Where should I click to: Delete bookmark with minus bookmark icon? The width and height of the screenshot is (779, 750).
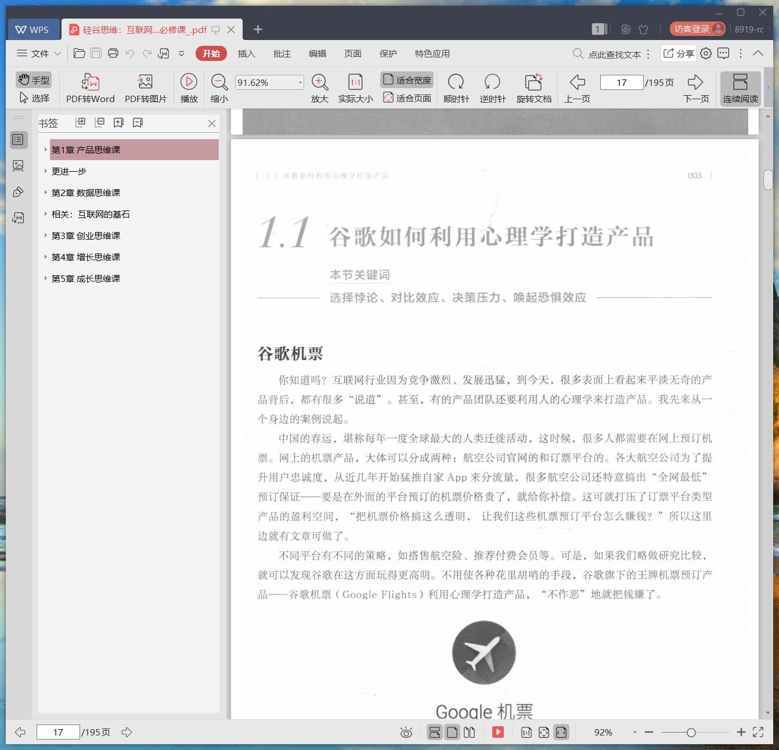[x=138, y=122]
